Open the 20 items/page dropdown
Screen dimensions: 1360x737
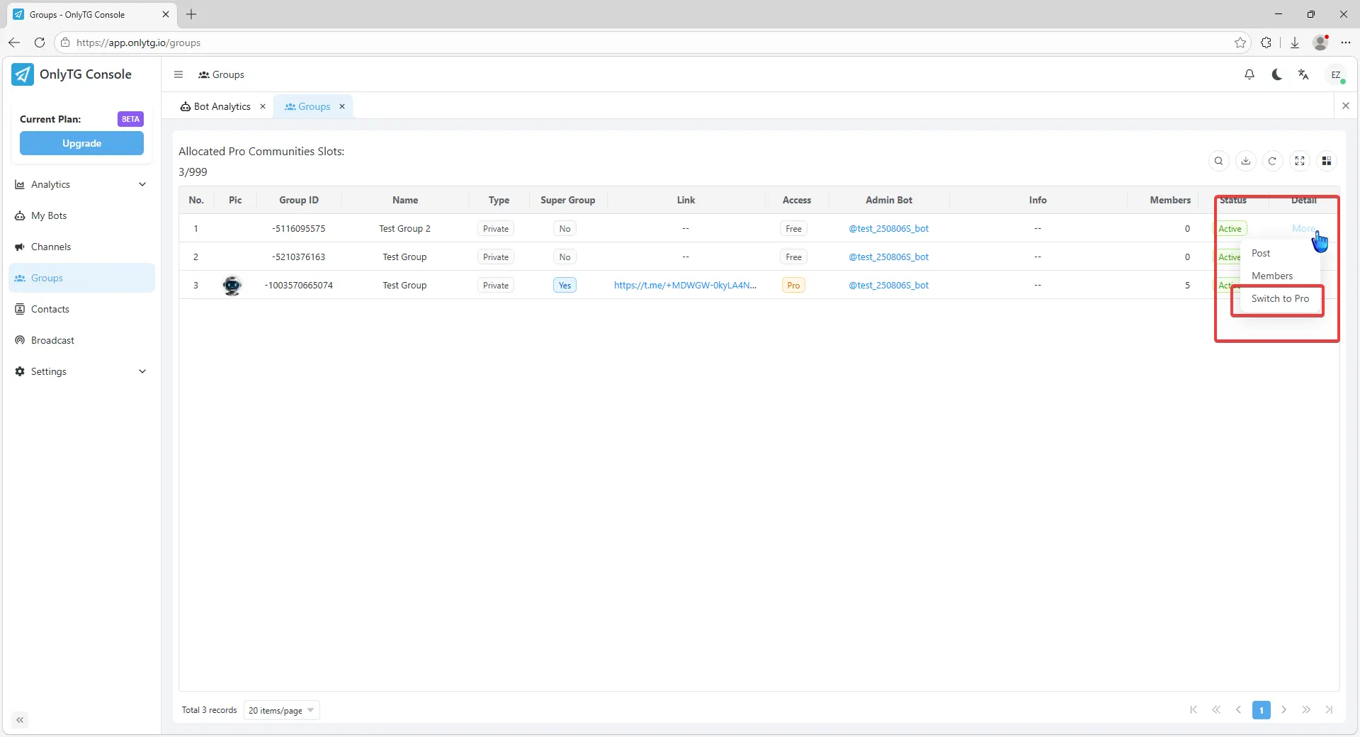281,710
